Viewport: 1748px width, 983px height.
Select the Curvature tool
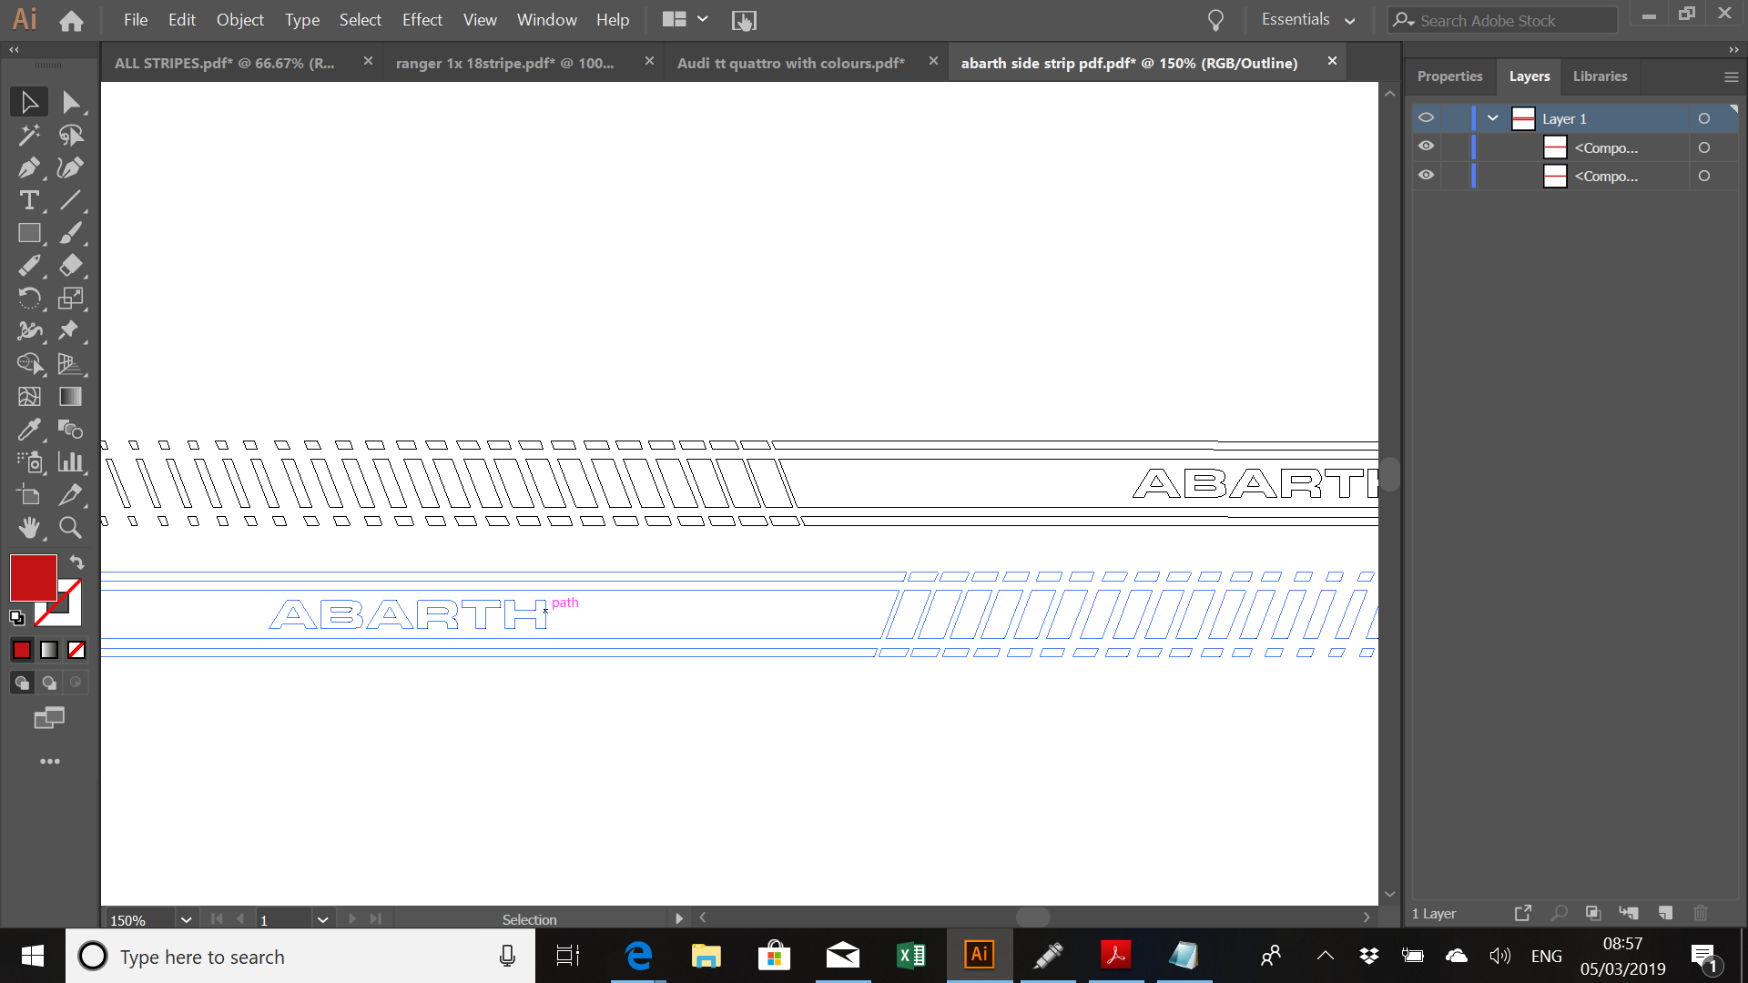click(71, 167)
